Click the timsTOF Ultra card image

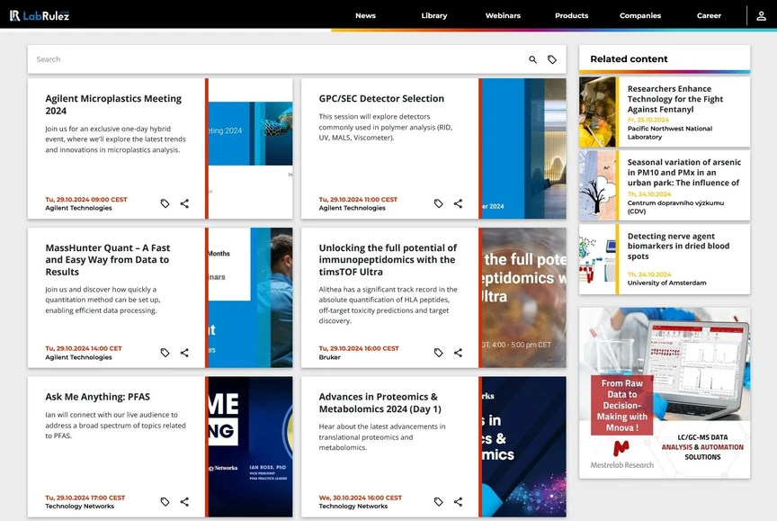(524, 298)
